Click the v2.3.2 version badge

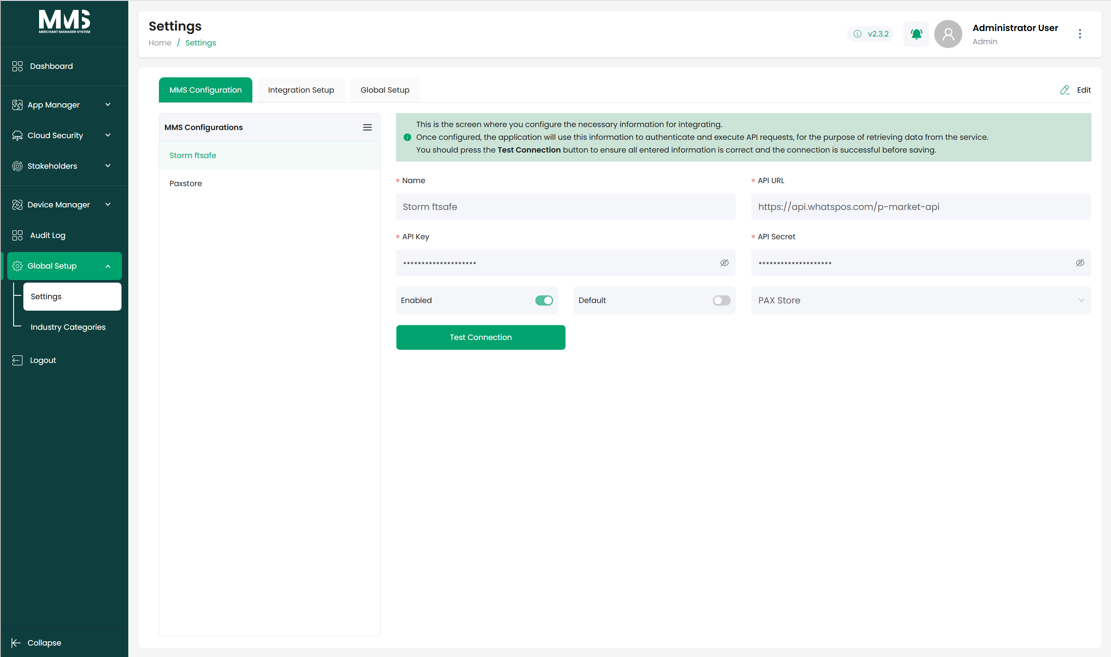pos(870,34)
